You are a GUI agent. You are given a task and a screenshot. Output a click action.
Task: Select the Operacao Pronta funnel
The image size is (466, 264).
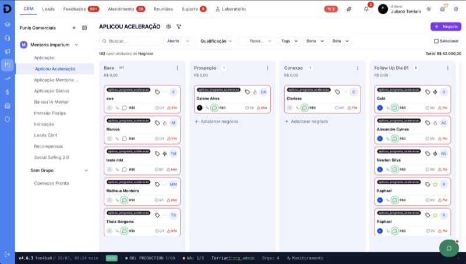51,183
